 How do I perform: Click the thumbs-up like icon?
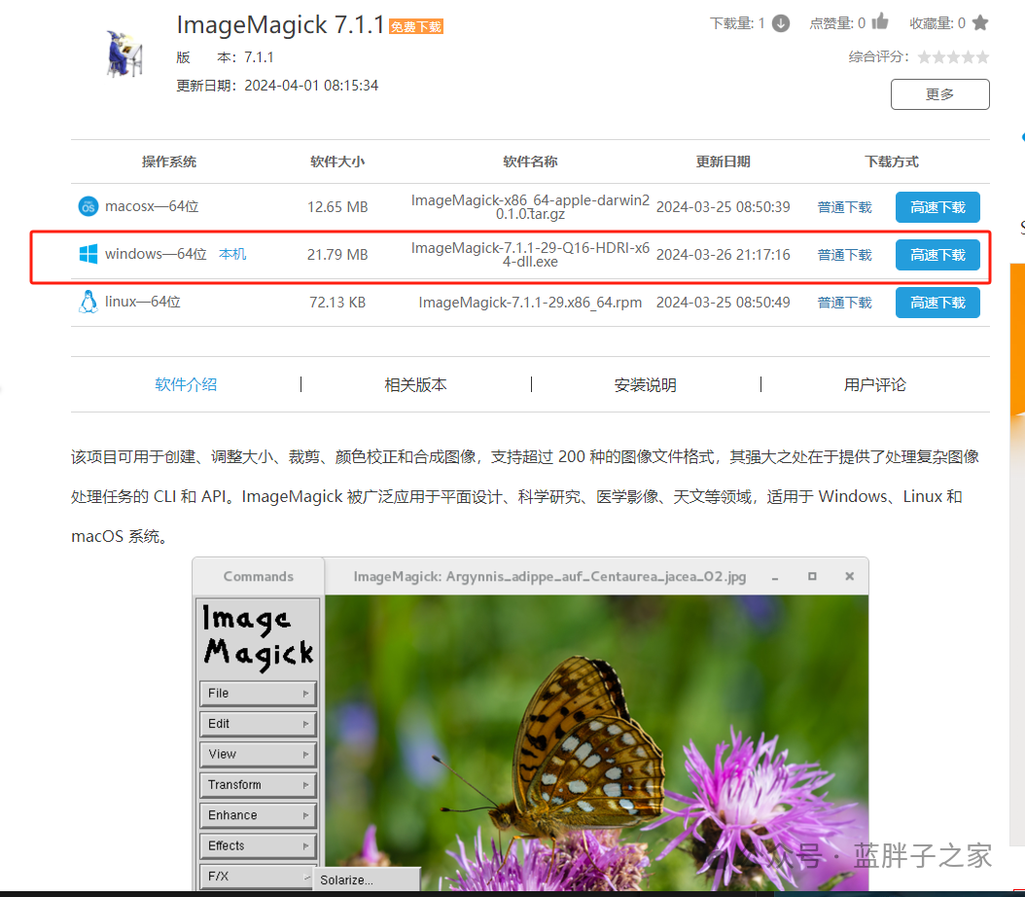880,22
